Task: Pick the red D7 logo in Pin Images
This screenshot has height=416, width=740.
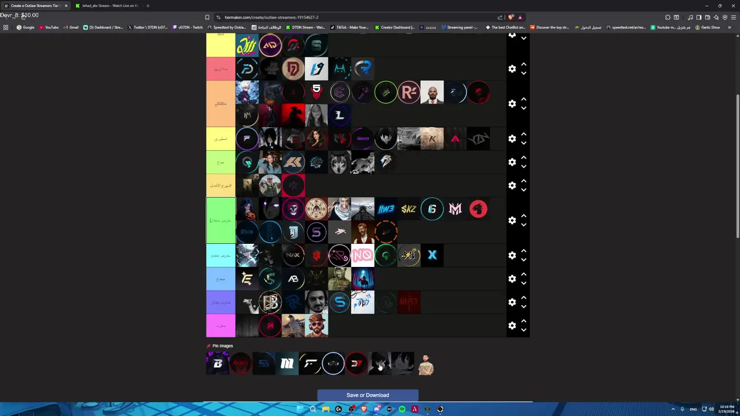Action: point(357,363)
